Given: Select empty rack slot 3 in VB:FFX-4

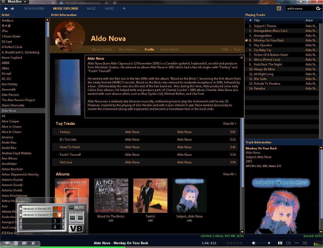Looking at the screenshot, I should [42, 221].
